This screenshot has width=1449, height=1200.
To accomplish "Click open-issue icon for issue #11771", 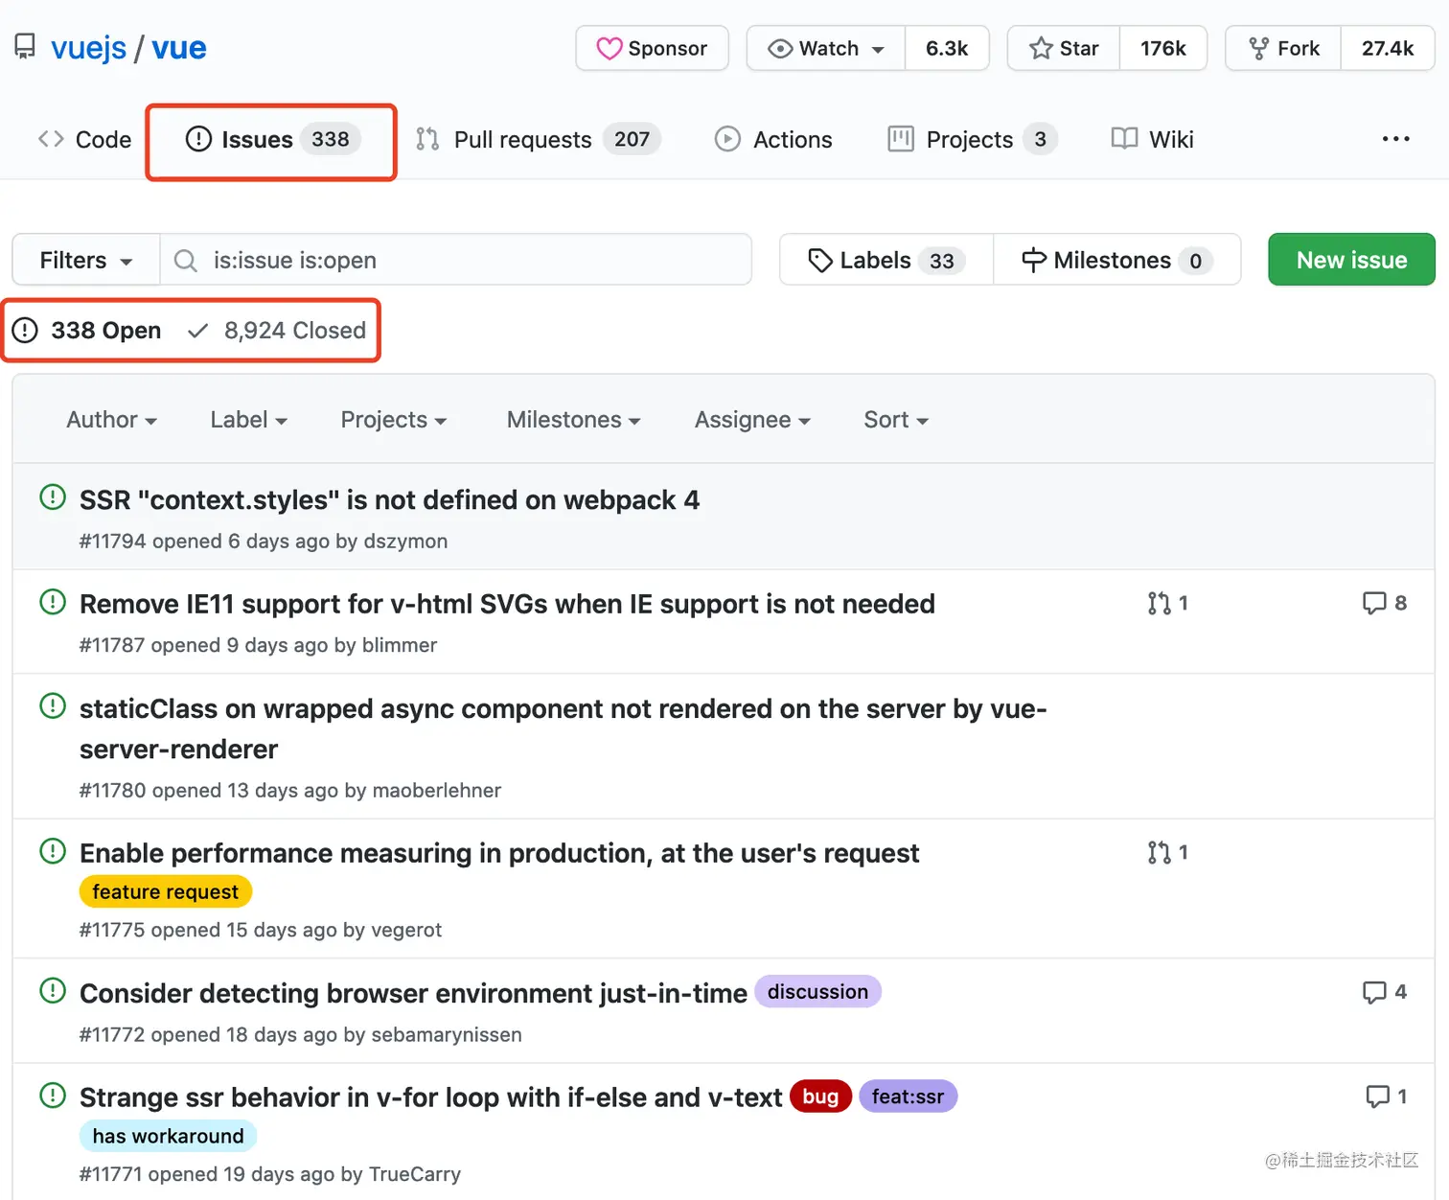I will point(53,1096).
